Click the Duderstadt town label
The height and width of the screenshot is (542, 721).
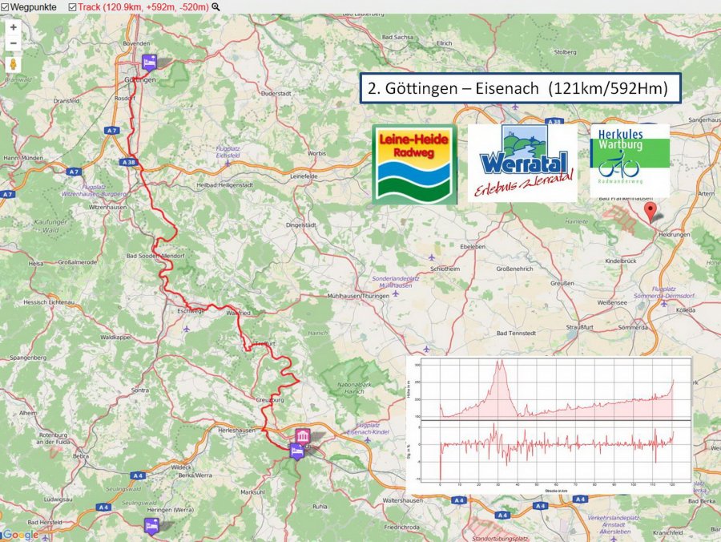pos(276,93)
